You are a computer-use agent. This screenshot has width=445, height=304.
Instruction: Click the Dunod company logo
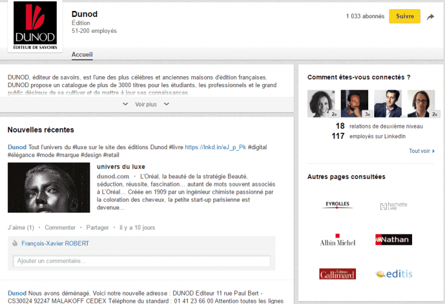pos(35,26)
